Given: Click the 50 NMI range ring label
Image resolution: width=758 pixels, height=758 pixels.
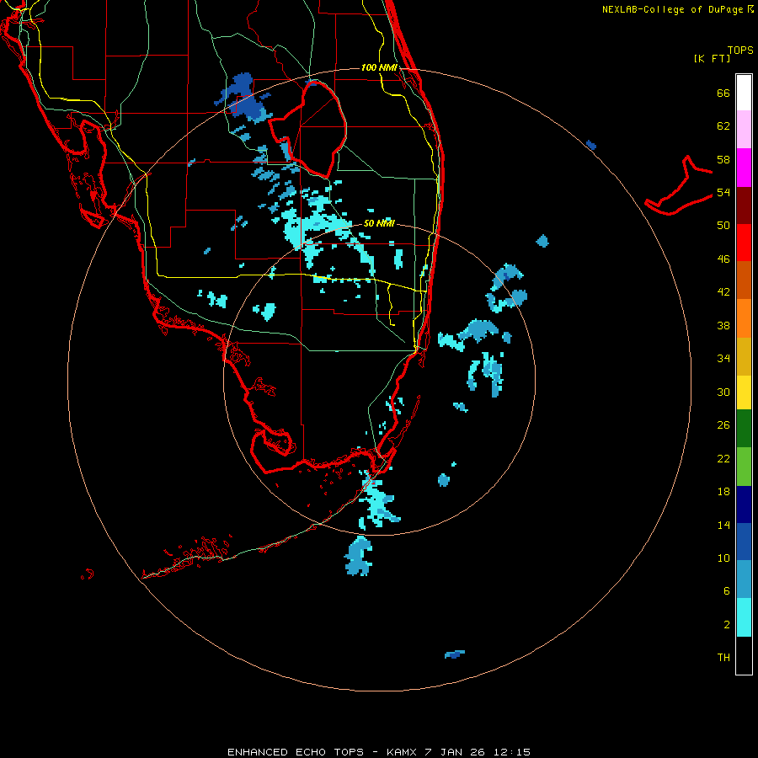Looking at the screenshot, I should (379, 223).
